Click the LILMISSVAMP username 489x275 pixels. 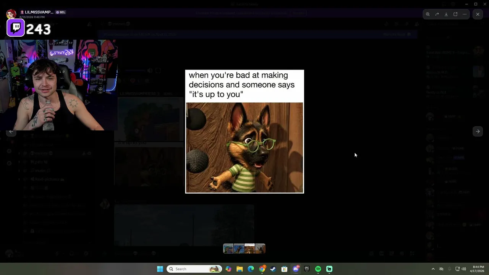click(x=39, y=12)
